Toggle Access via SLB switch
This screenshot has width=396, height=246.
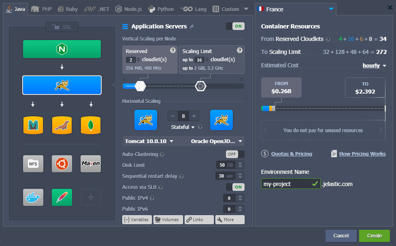(235, 187)
